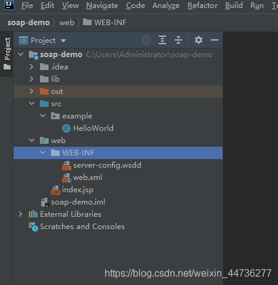
Task: Click WEB-INF in the breadcrumb bar
Action: click(105, 23)
